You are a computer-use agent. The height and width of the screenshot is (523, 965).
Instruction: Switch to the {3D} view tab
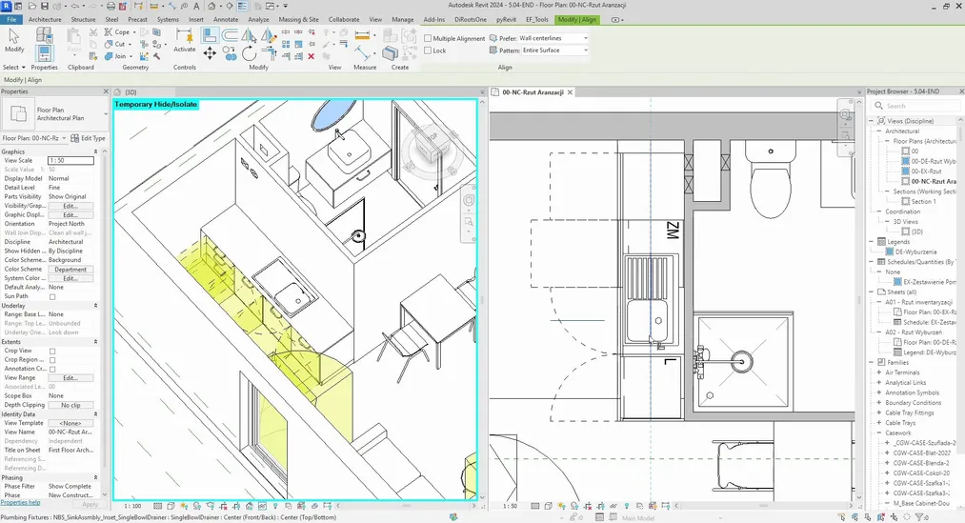point(131,92)
